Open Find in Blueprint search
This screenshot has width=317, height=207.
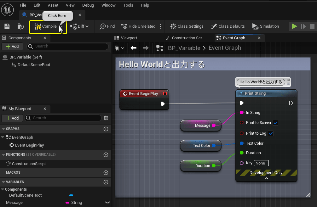[107, 26]
